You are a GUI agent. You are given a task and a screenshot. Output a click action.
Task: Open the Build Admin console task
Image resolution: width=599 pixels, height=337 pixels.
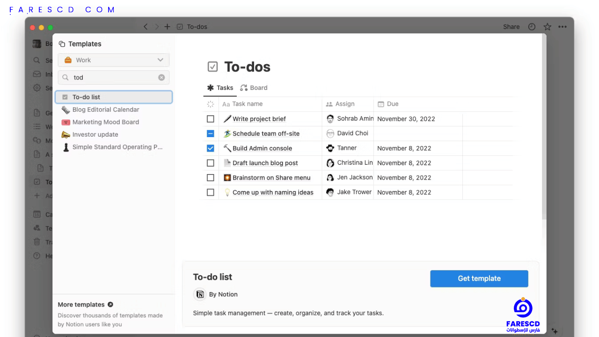(262, 148)
